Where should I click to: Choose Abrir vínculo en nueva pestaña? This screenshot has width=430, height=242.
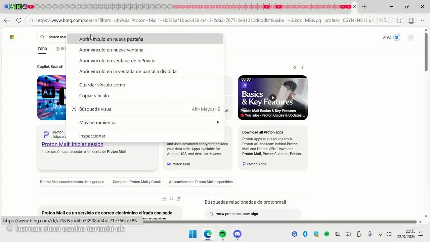tap(145, 39)
